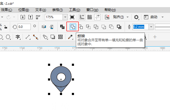Viewport: 170px width, 110px height.
Task: Select the Transparency checkerboard tool
Action: pyautogui.click(x=60, y=37)
